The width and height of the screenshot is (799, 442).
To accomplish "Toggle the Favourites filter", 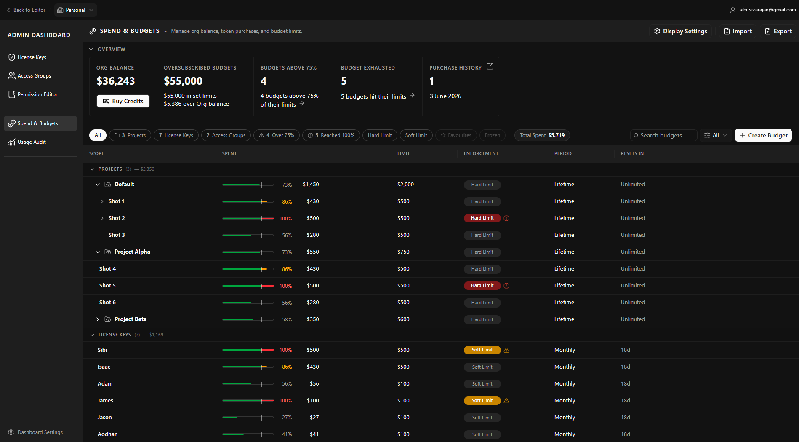I will pos(456,135).
